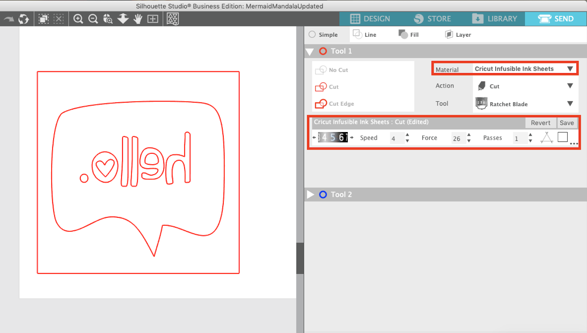
Task: Select the Tool 1 red circle
Action: [322, 51]
